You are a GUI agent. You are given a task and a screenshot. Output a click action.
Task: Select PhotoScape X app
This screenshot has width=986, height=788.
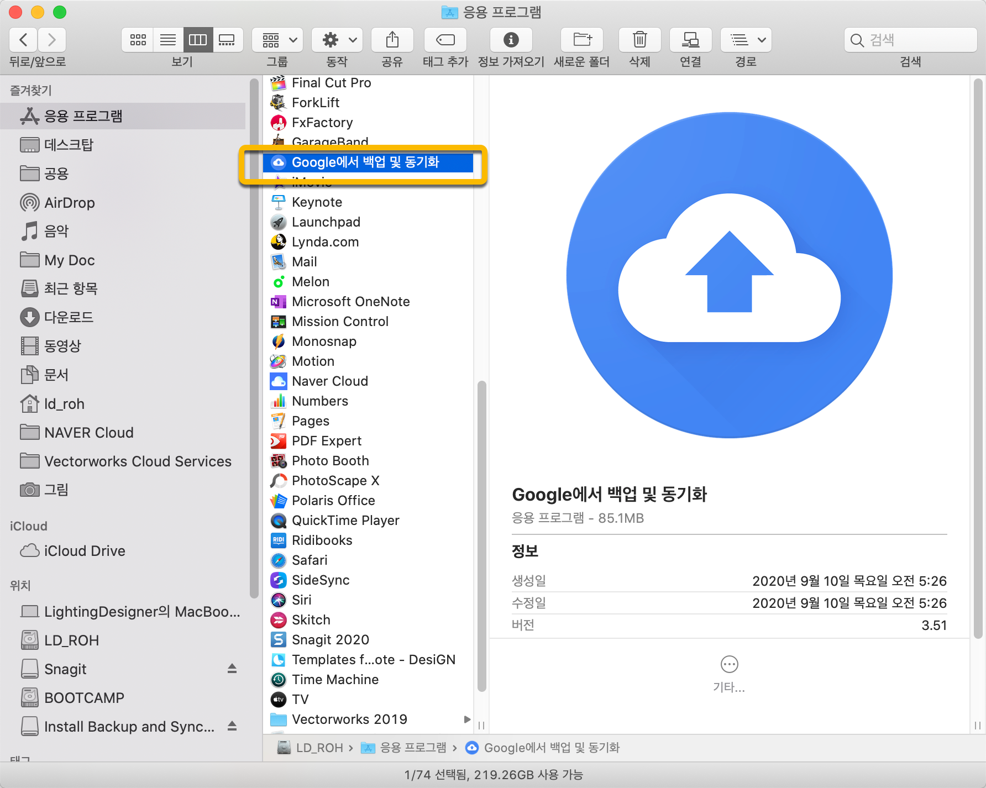point(368,481)
